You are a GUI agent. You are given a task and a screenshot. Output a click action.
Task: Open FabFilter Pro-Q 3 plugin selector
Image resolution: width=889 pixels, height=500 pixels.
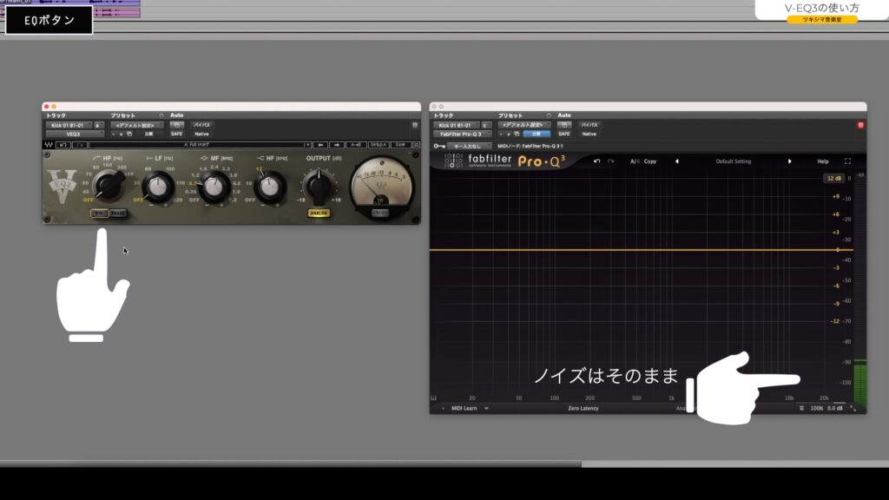point(461,135)
